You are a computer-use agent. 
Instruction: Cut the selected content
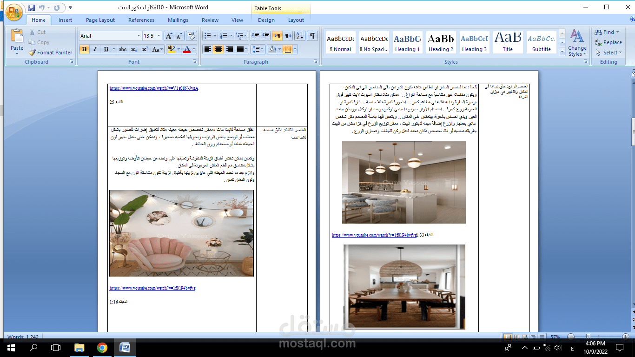coord(37,32)
